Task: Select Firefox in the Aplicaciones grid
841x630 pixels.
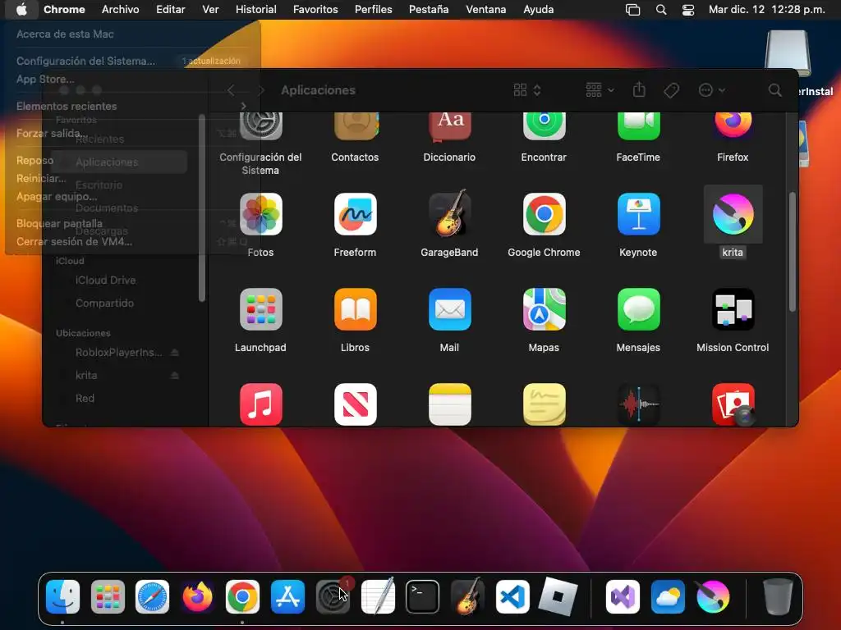Action: pos(733,126)
